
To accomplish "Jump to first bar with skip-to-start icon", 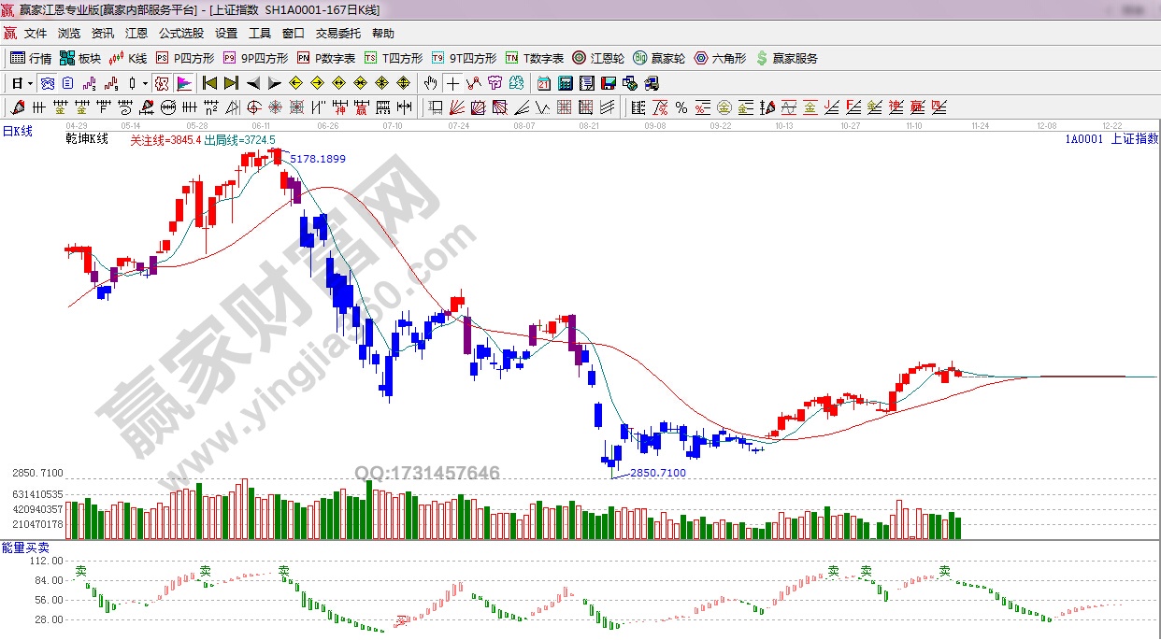I will 209,82.
